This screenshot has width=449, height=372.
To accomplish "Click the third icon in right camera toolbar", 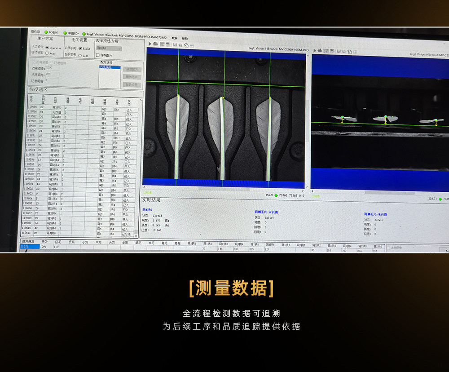I will pos(326,51).
